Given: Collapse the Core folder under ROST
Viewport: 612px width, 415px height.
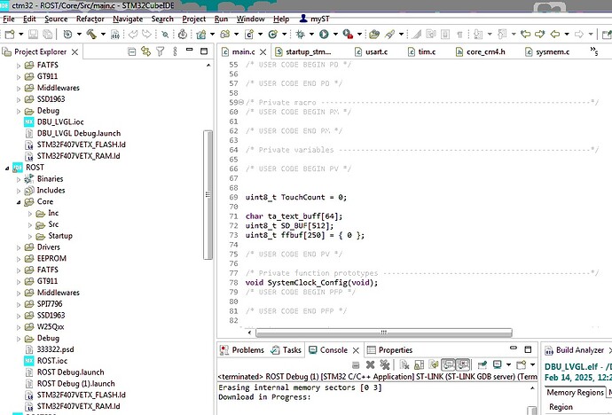Looking at the screenshot, I should click(19, 202).
